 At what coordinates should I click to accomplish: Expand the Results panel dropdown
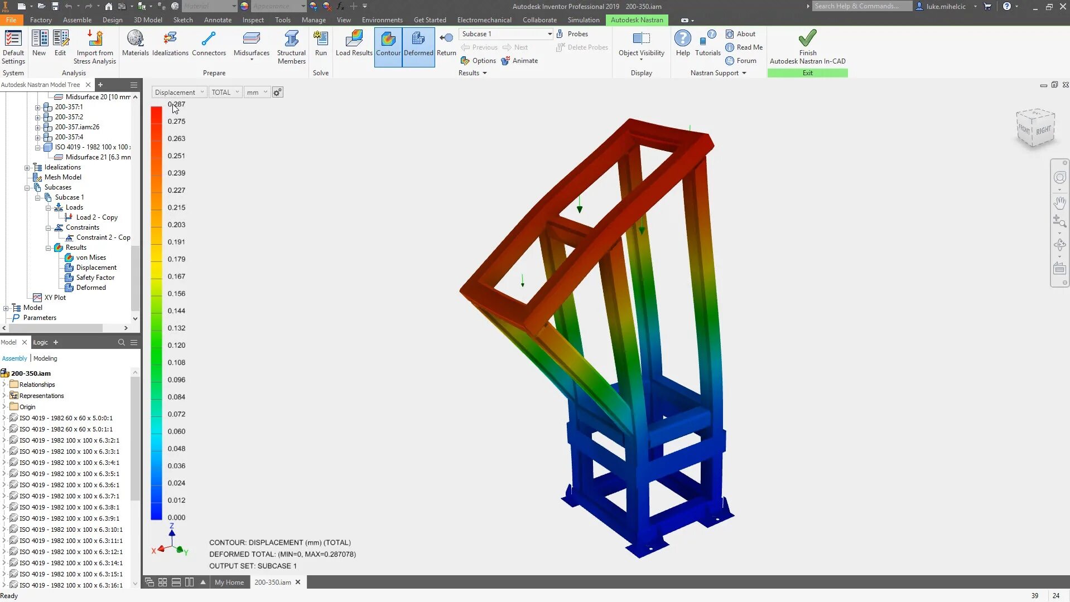click(x=473, y=73)
